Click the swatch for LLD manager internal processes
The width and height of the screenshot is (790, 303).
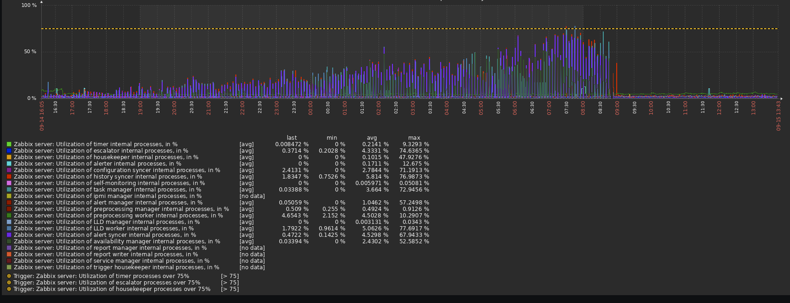(9, 222)
